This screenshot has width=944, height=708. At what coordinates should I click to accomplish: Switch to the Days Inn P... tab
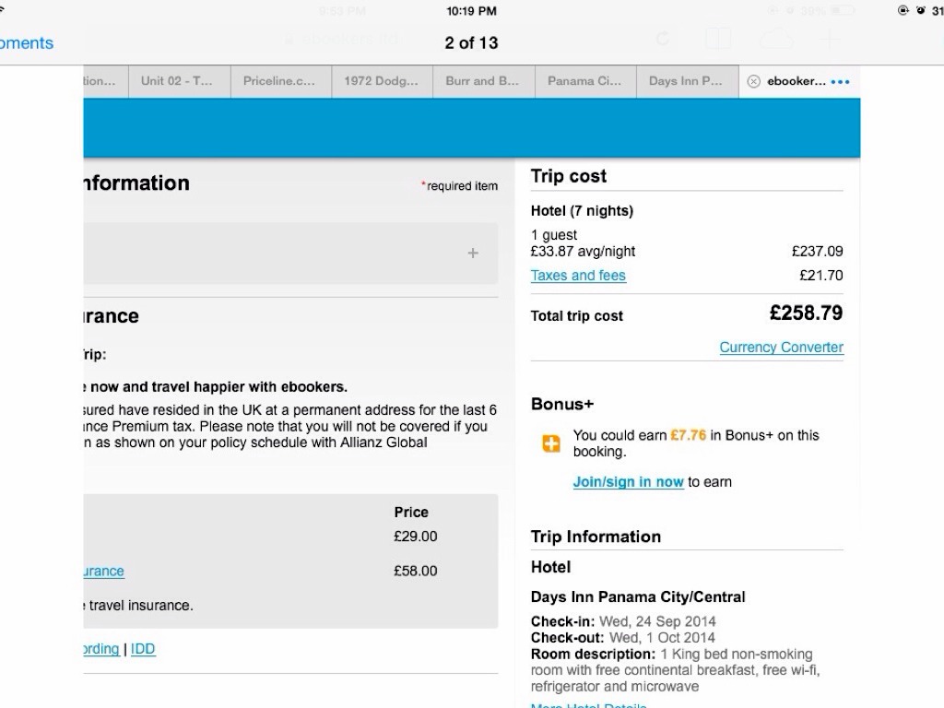coord(685,81)
